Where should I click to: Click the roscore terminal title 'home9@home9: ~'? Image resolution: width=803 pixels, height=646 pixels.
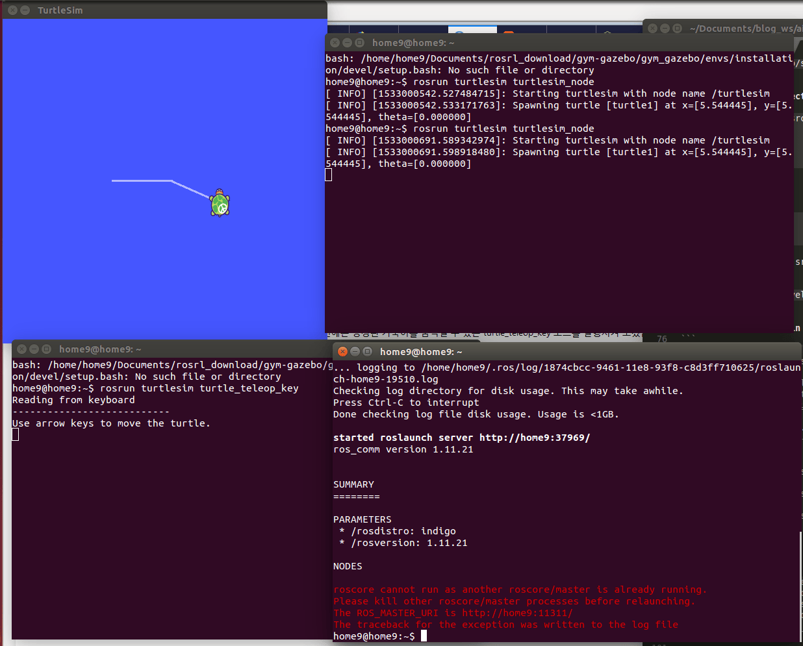click(421, 352)
